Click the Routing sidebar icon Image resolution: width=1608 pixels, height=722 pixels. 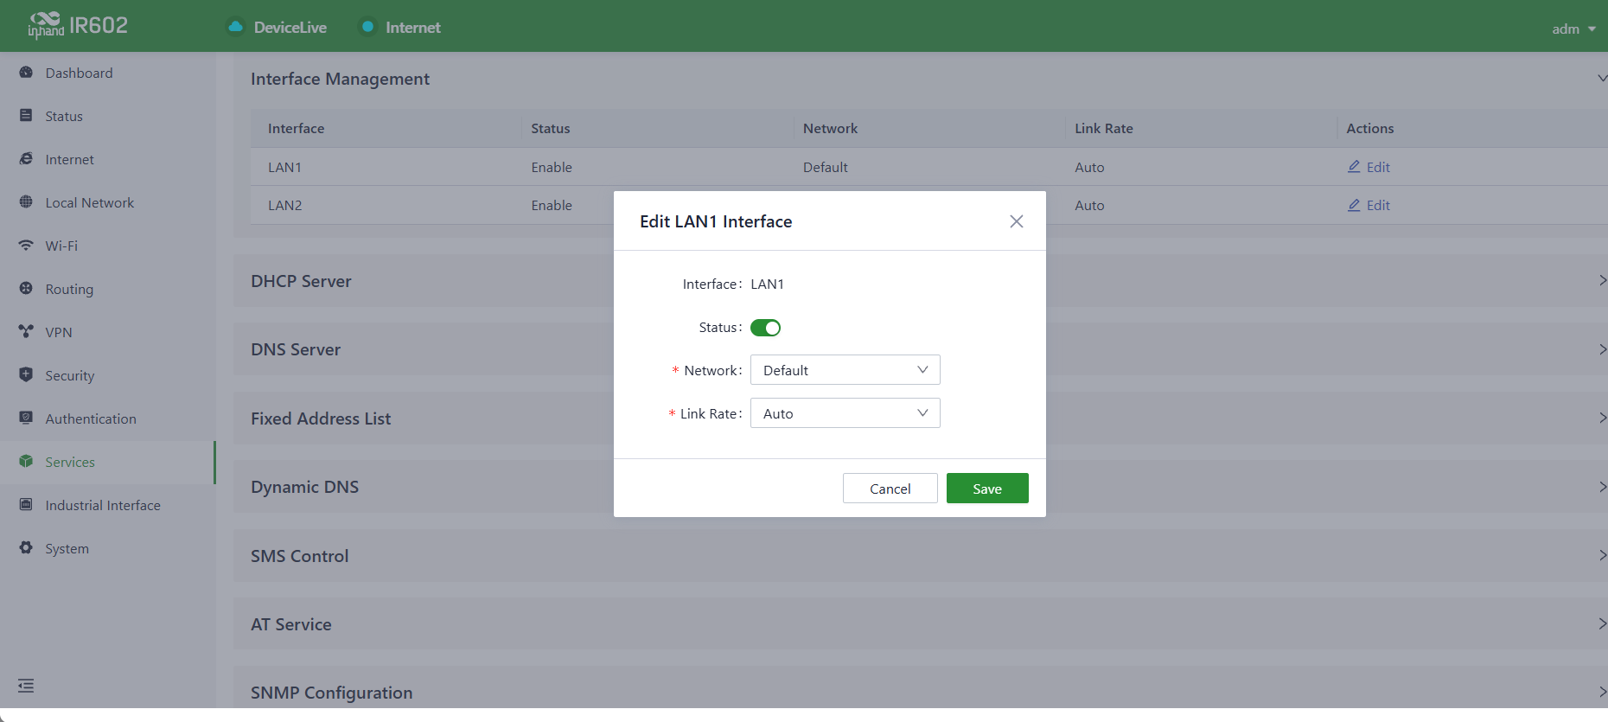click(x=26, y=288)
